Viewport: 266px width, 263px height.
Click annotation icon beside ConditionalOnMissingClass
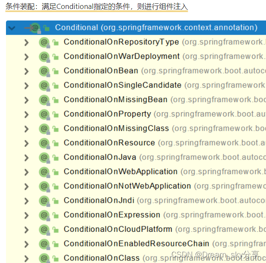[x=44, y=129]
